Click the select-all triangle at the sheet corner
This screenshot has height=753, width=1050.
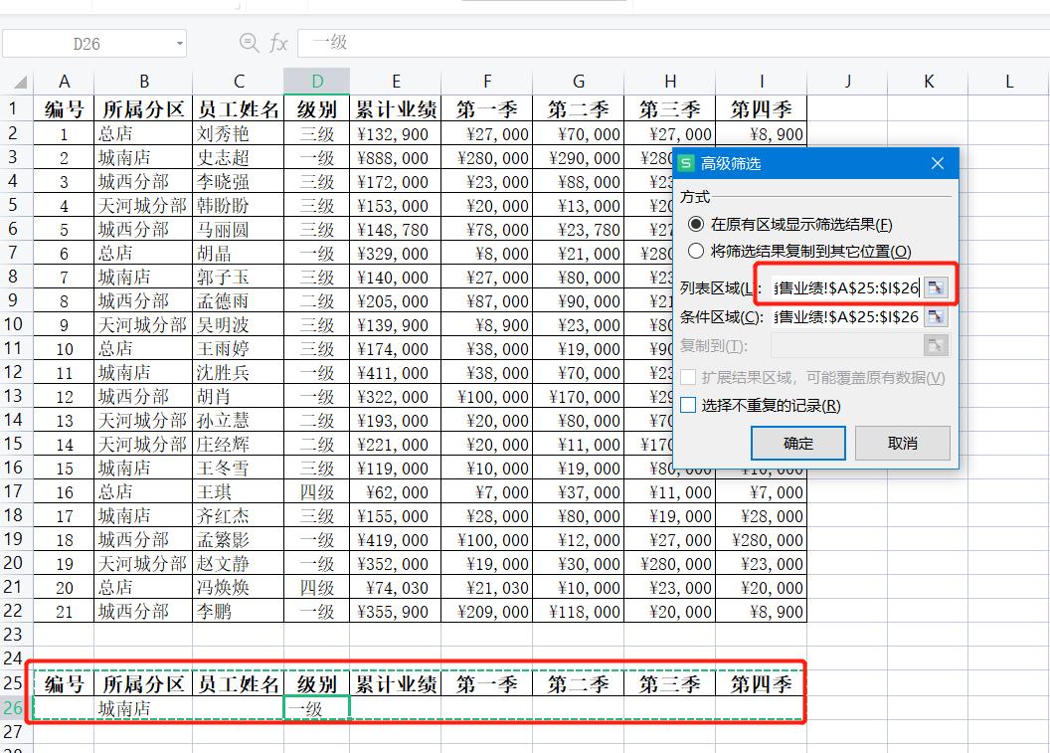click(x=19, y=81)
